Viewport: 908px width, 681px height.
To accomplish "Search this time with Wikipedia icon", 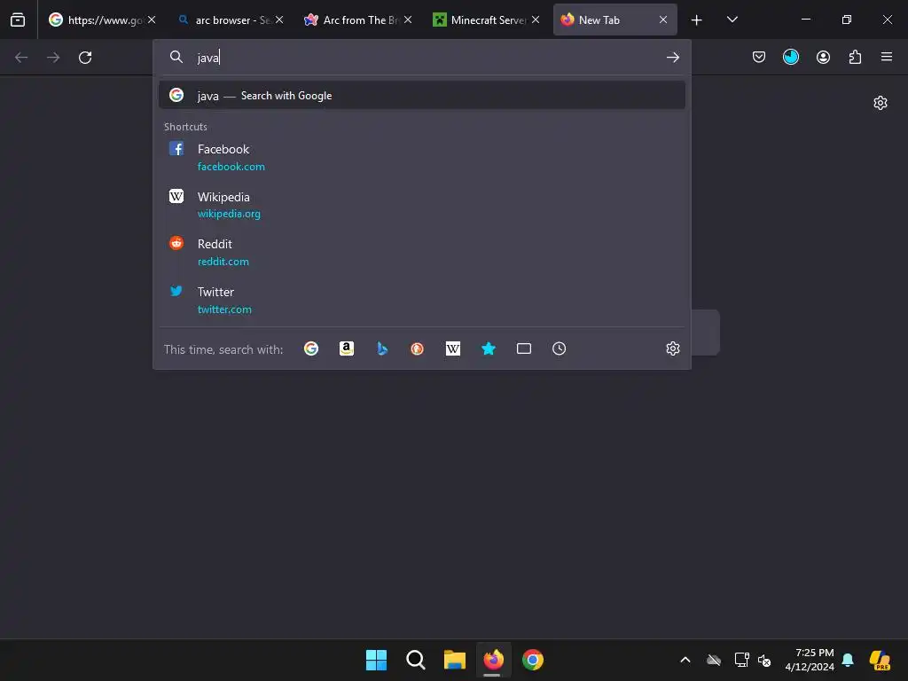I will (453, 348).
